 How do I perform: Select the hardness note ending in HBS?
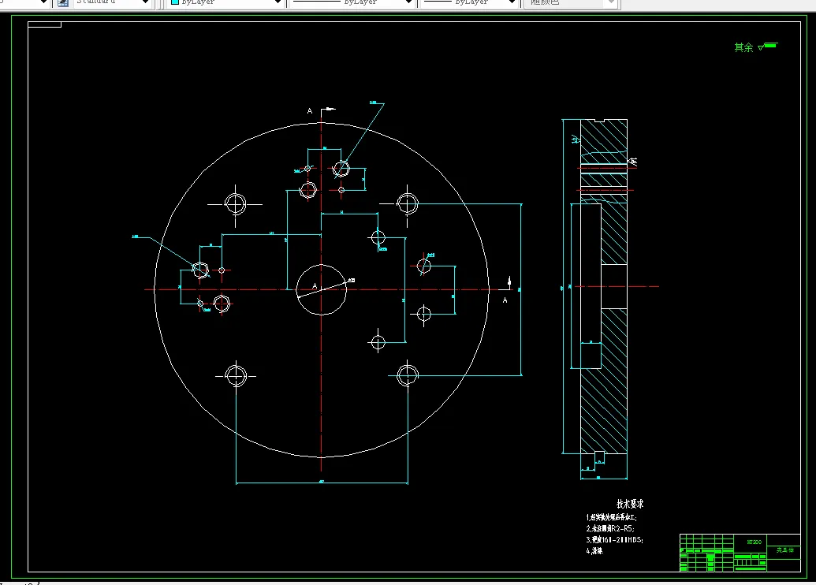coord(615,540)
